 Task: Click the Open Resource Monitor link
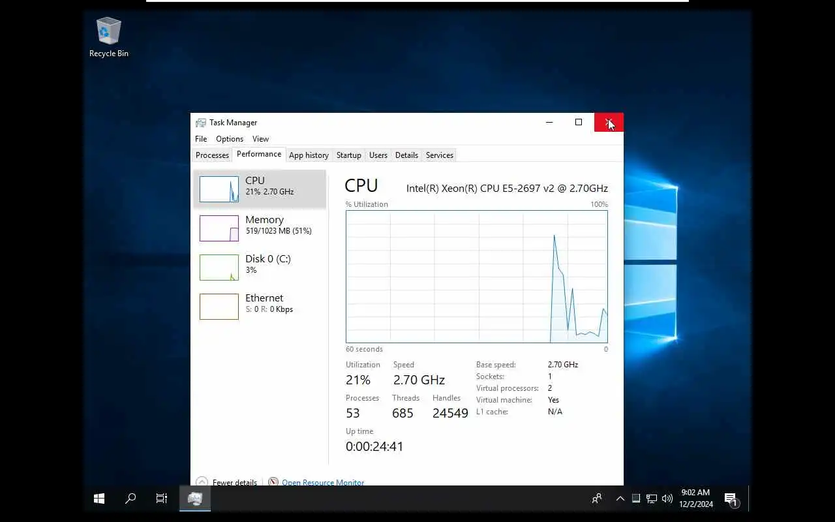pyautogui.click(x=323, y=482)
